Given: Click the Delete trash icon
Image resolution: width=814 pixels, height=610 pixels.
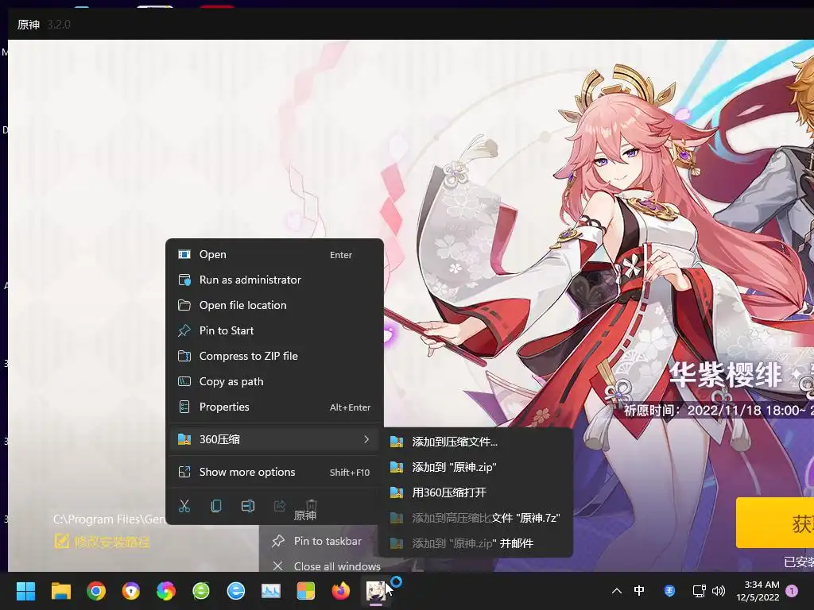Looking at the screenshot, I should pos(312,505).
